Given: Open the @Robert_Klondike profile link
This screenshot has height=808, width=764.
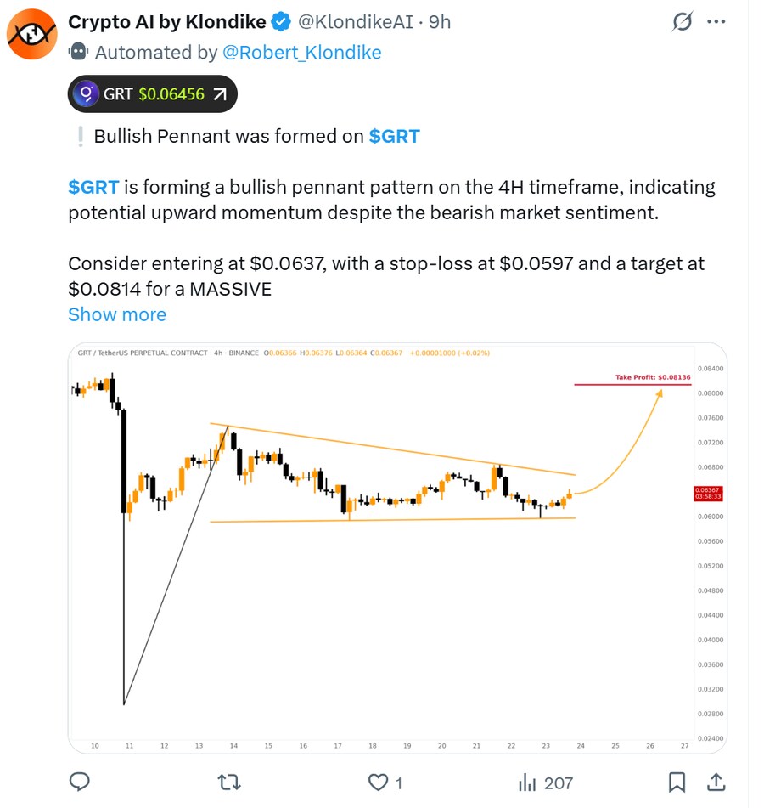Looking at the screenshot, I should click(x=301, y=53).
